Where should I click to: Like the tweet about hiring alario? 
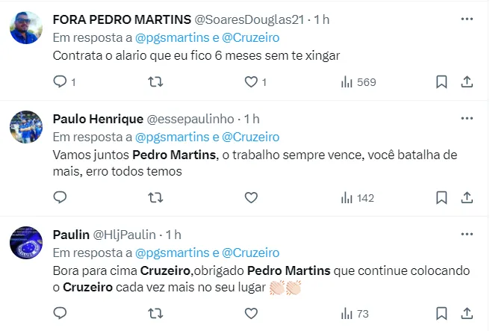pos(252,81)
